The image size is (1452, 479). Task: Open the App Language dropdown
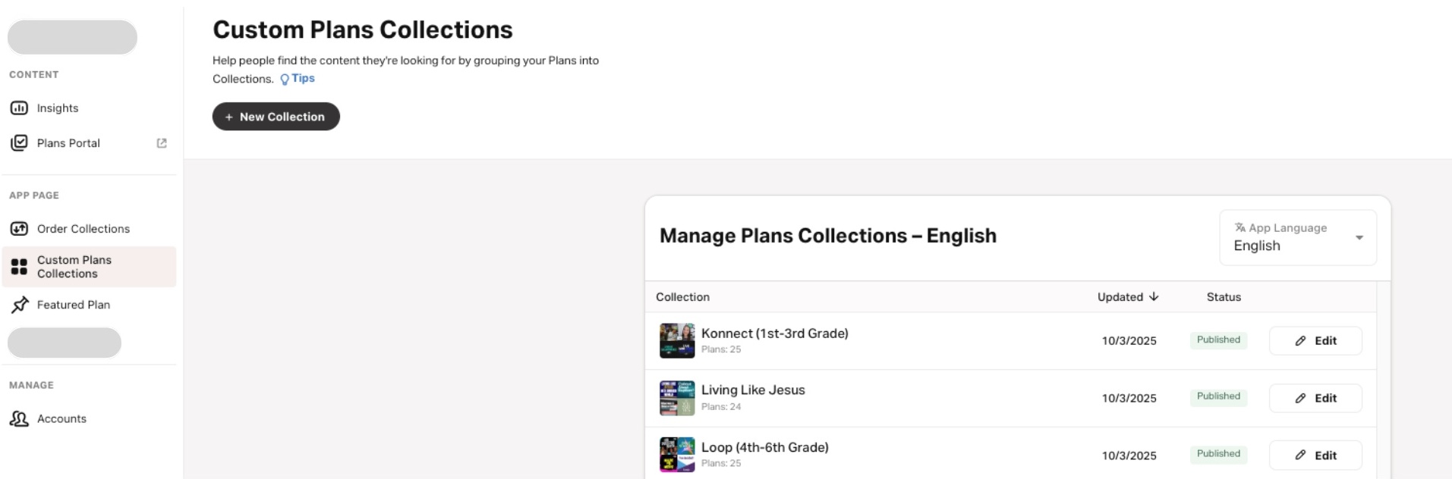click(1297, 238)
